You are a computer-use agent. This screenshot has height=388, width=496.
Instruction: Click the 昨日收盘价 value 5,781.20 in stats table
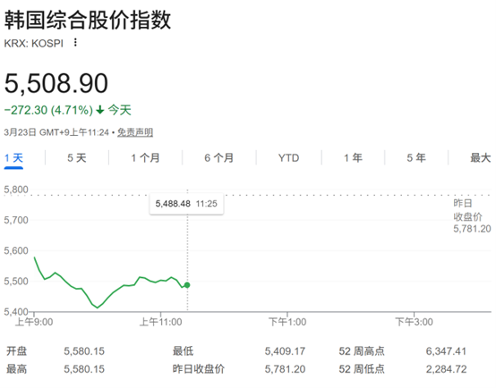pyautogui.click(x=285, y=369)
